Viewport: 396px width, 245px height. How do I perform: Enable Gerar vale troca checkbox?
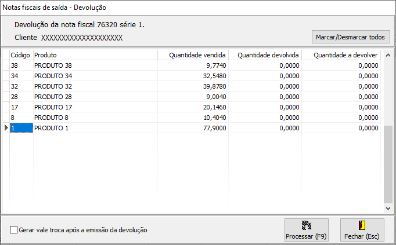pos(13,230)
